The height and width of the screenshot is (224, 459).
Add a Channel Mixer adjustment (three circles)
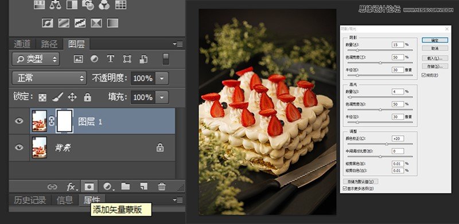pos(104,5)
